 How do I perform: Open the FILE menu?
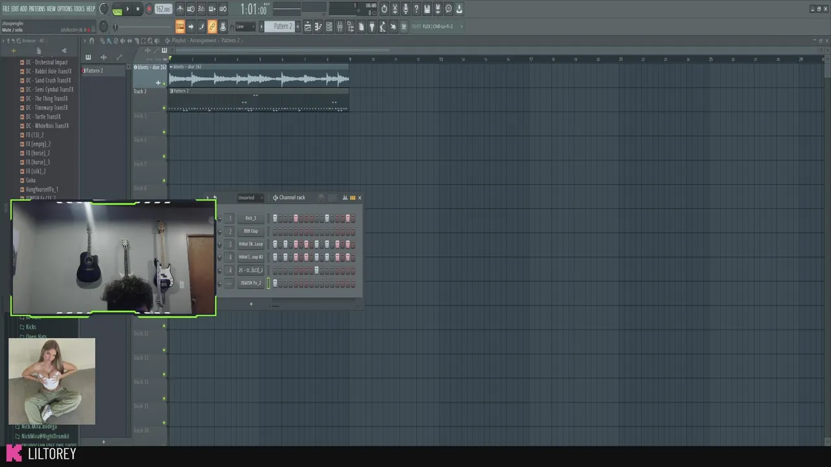click(x=6, y=8)
